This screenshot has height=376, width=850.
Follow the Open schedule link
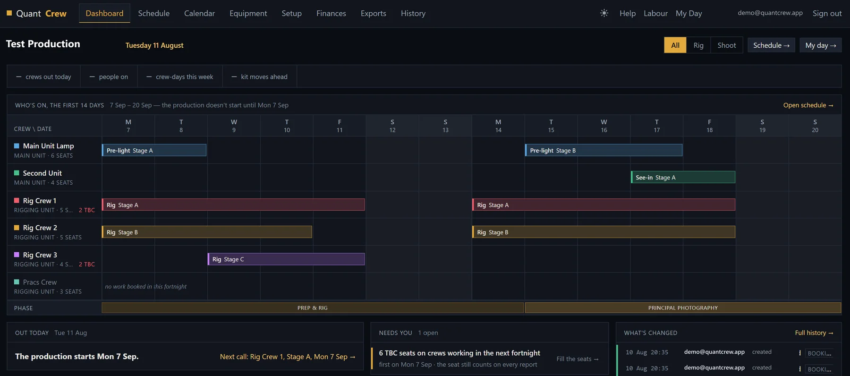tap(808, 105)
